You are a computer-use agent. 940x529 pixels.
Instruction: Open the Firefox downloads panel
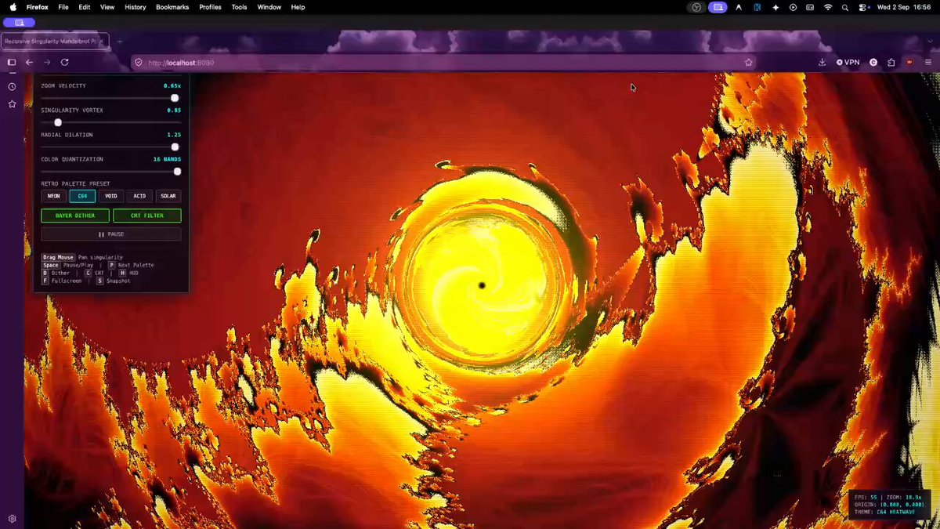click(x=822, y=62)
